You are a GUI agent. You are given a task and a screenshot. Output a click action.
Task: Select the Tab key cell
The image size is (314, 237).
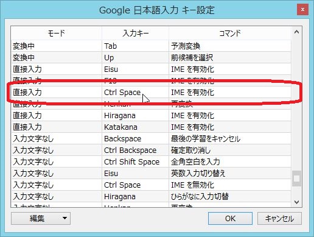coord(135,46)
